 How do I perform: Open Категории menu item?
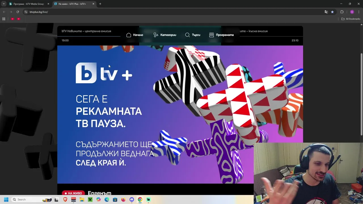(x=165, y=35)
